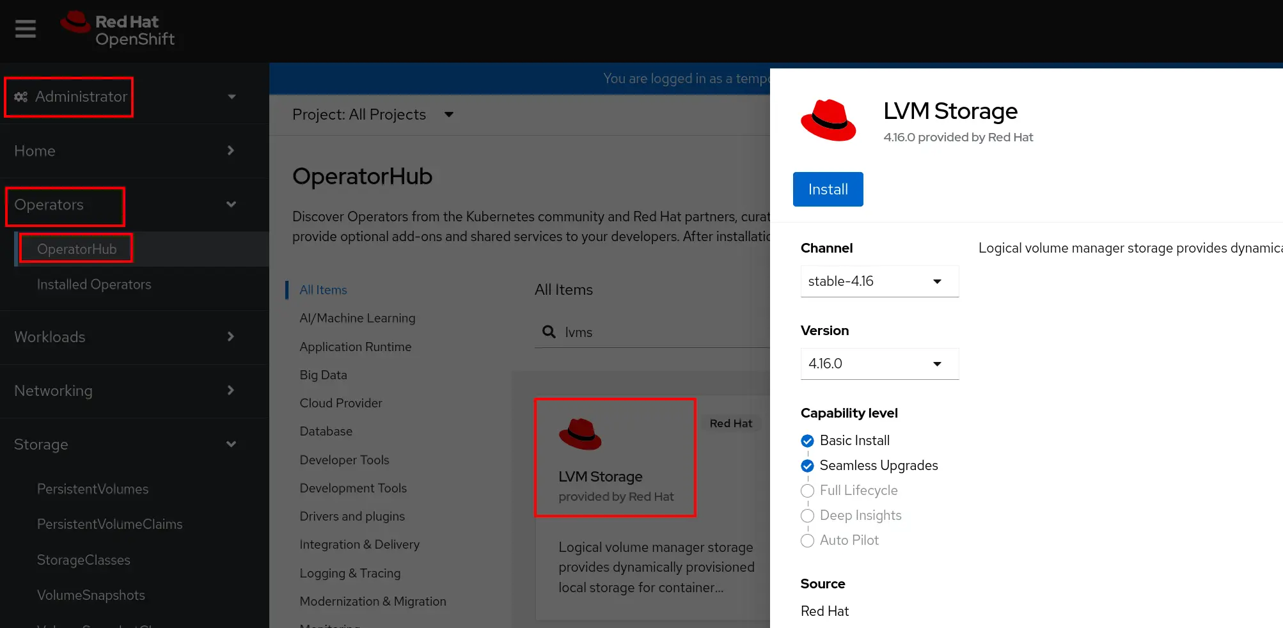Viewport: 1283px width, 628px height.
Task: Click the Full Lifecycle capability indicator
Action: (x=807, y=491)
